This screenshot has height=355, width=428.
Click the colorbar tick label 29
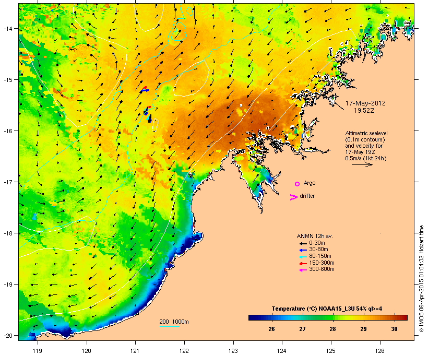(x=363, y=329)
